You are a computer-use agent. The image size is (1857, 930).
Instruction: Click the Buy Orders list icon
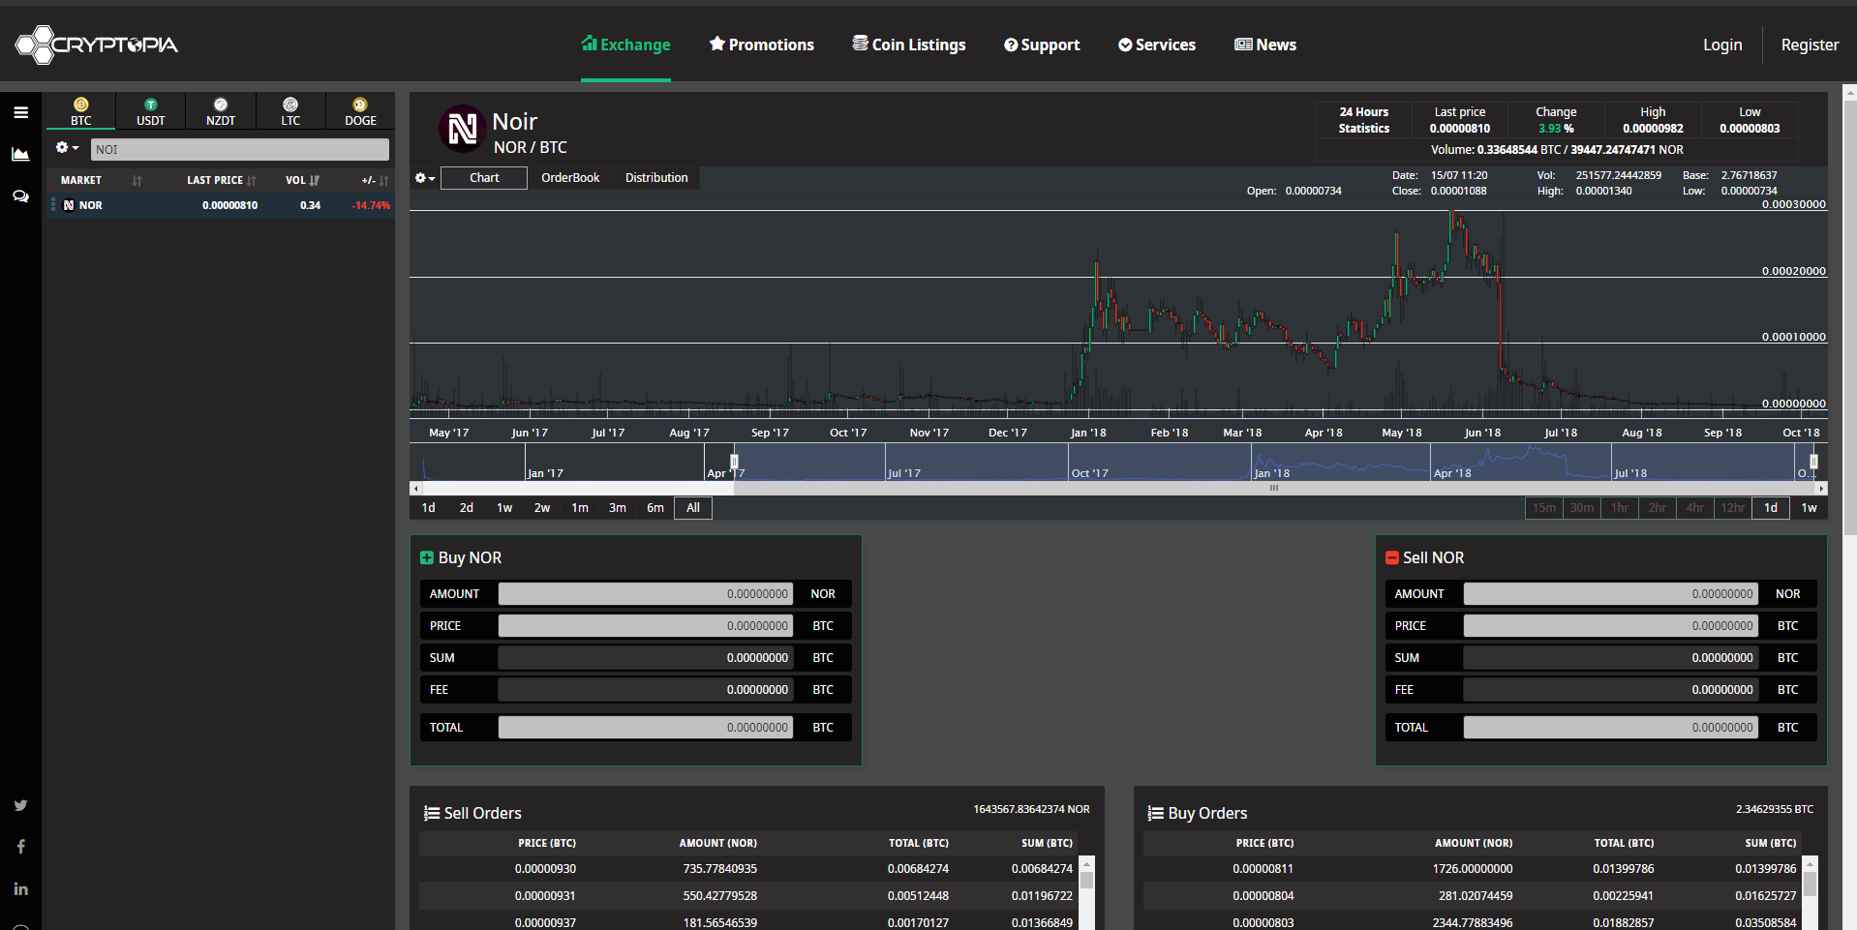pos(1156,814)
